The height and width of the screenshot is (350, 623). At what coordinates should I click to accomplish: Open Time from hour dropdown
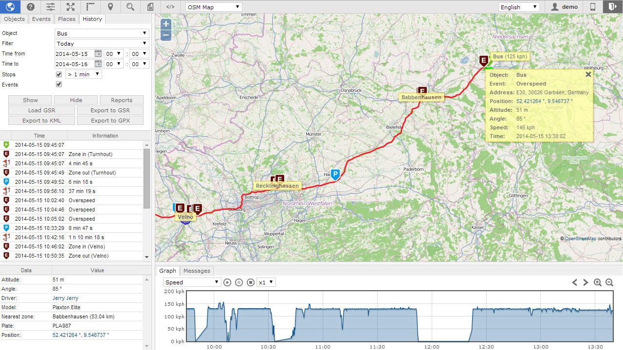click(114, 54)
